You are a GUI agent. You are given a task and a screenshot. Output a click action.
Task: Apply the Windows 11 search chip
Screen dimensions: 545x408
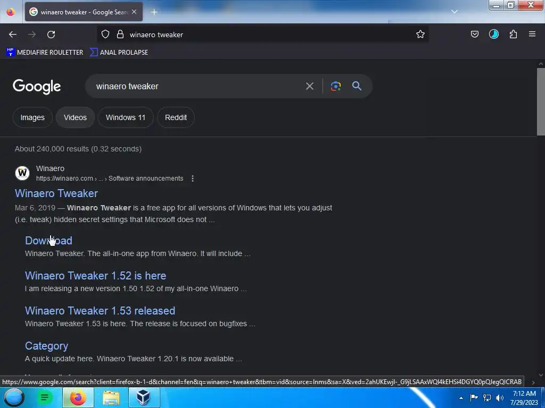126,117
